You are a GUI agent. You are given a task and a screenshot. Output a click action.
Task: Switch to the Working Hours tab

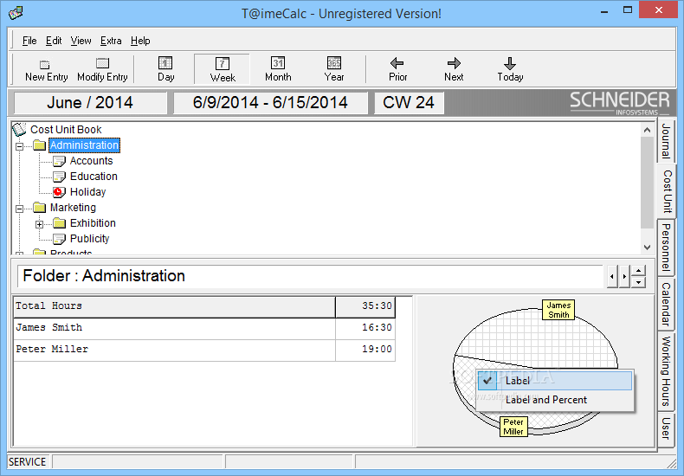[665, 371]
